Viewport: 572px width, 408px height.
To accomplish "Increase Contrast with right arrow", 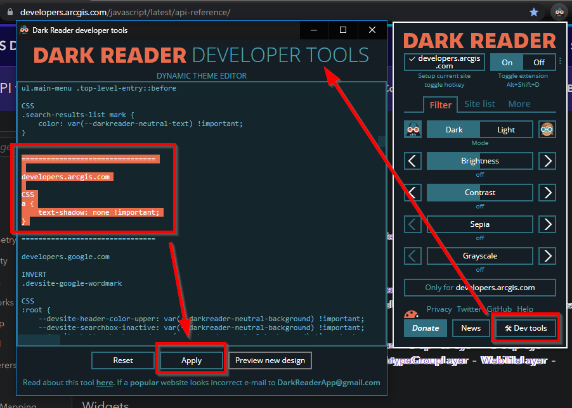I will [547, 193].
